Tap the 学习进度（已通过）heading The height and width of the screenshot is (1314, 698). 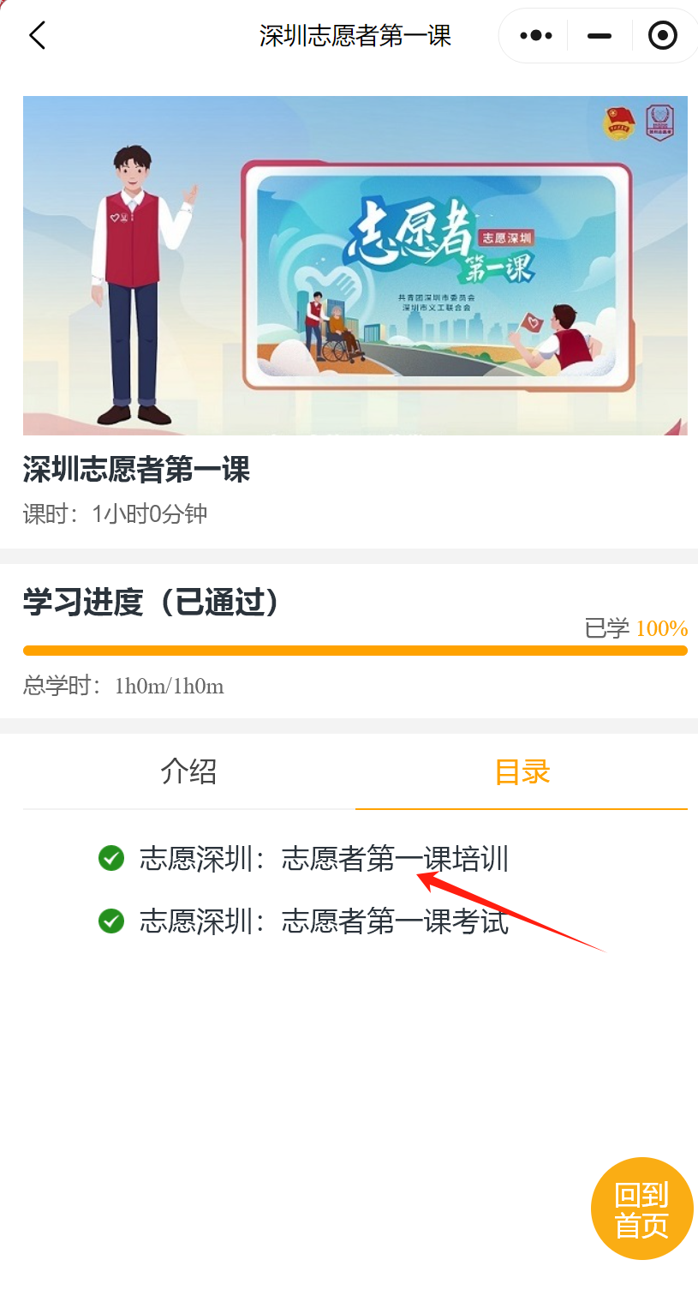point(152,603)
